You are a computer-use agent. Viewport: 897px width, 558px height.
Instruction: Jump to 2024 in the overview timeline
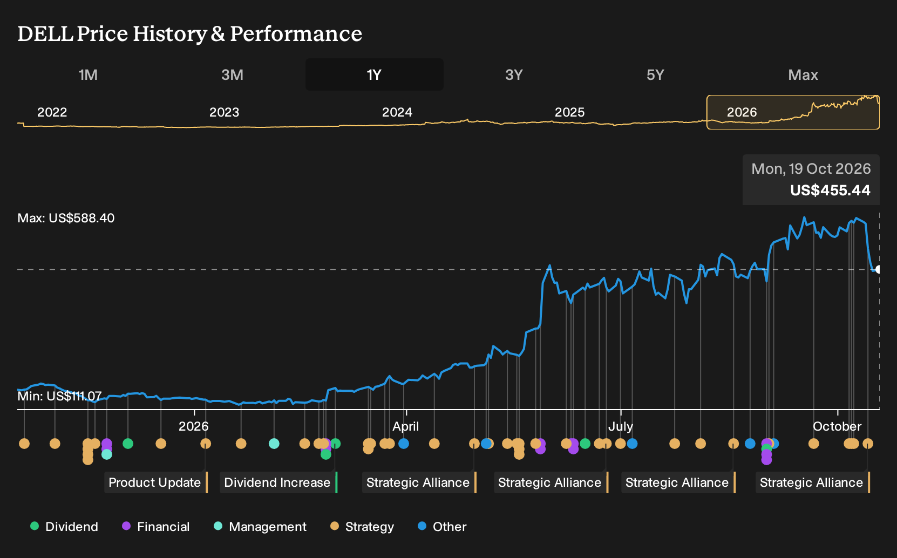coord(397,112)
